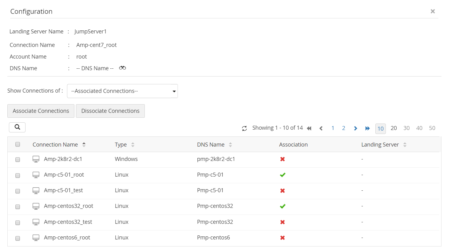Sort table by Landing Server column
The height and width of the screenshot is (252, 451).
[405, 145]
